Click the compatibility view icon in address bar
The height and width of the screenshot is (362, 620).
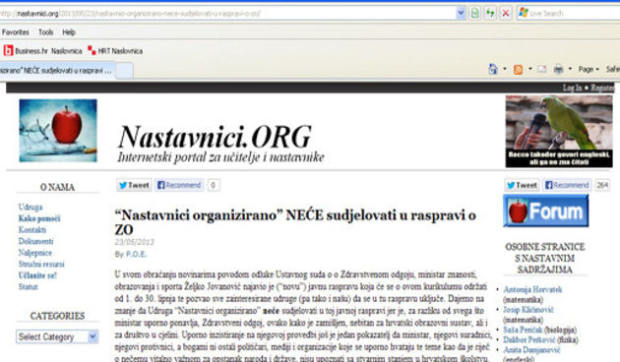[x=475, y=13]
